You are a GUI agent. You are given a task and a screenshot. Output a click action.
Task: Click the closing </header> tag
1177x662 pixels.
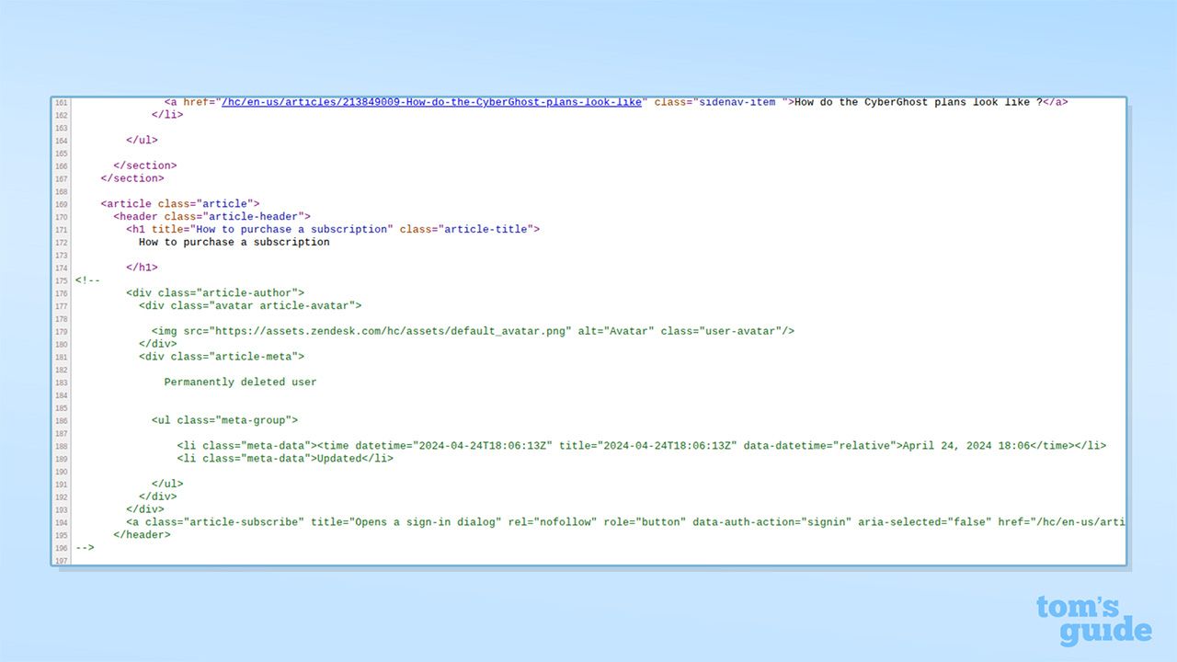click(x=143, y=535)
